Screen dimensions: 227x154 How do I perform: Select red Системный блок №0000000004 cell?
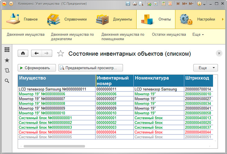[57, 132]
